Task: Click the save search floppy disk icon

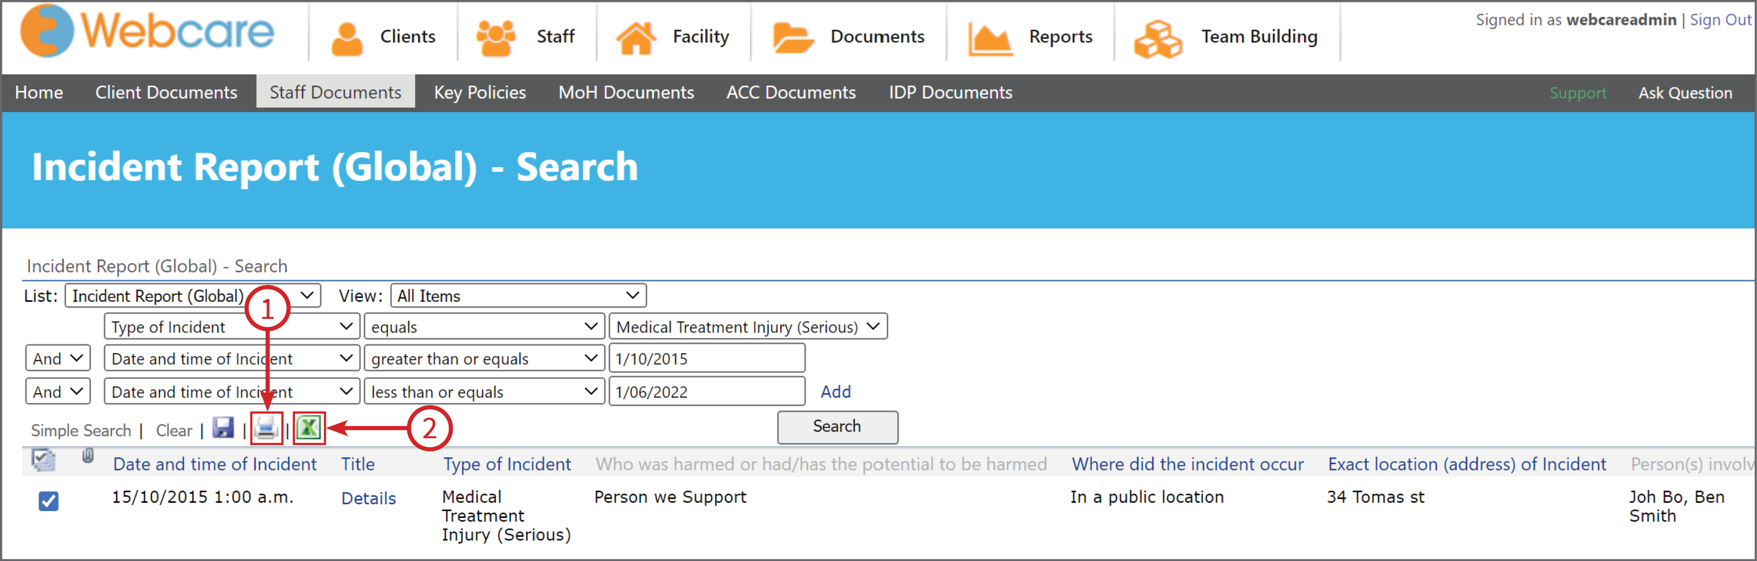Action: 223,428
